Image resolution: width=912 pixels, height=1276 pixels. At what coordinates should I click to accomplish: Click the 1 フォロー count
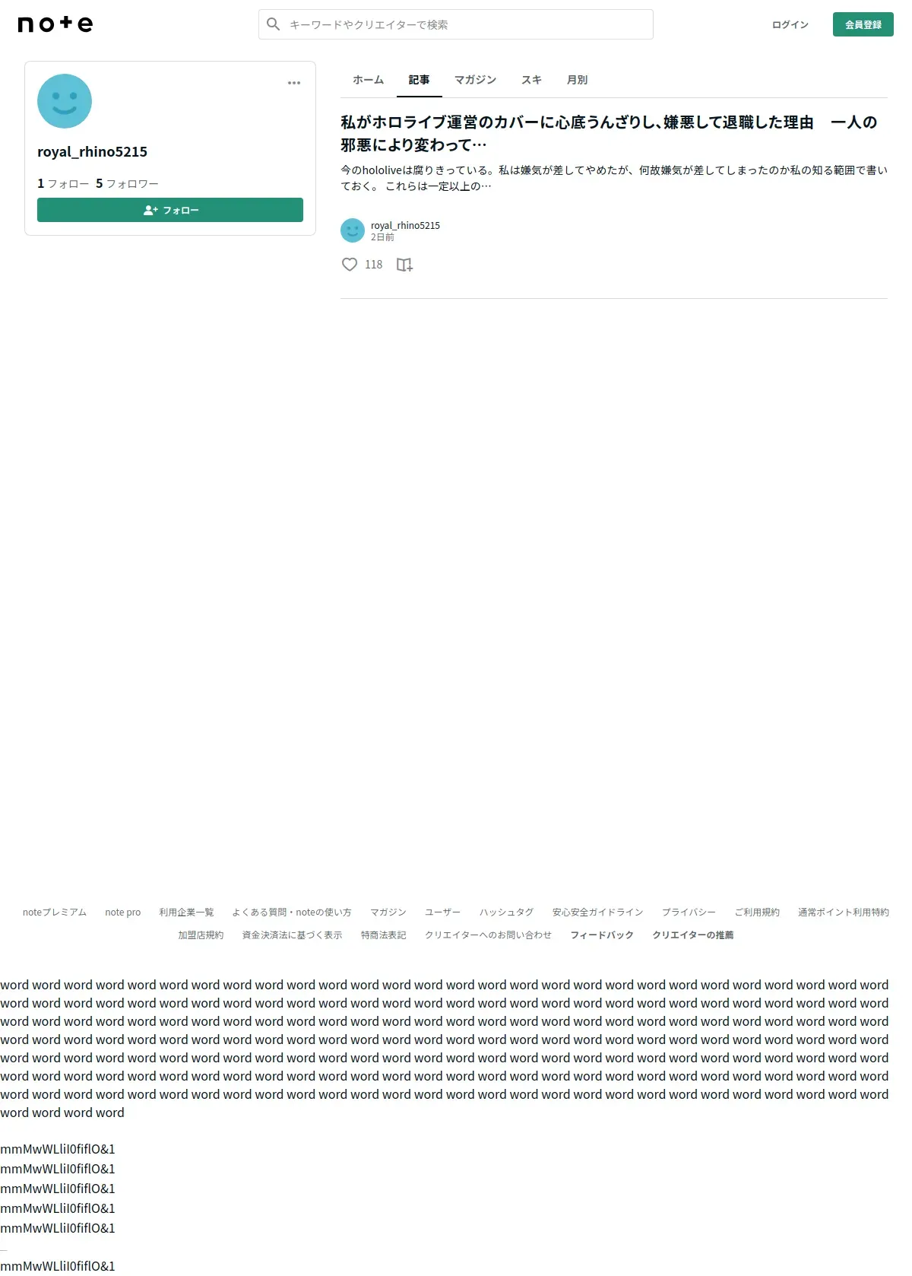tap(63, 183)
